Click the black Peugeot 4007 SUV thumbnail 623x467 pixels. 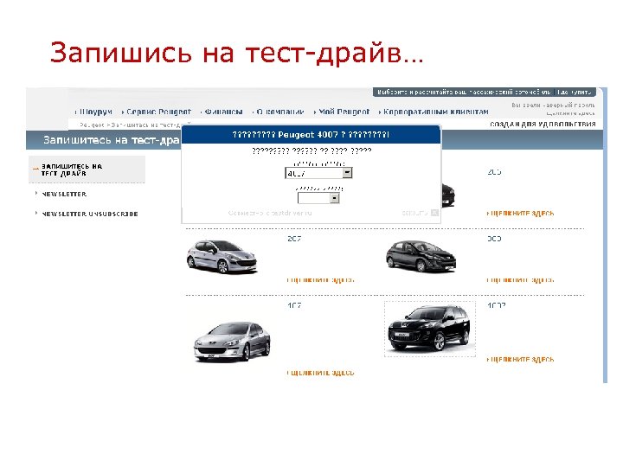tap(430, 329)
